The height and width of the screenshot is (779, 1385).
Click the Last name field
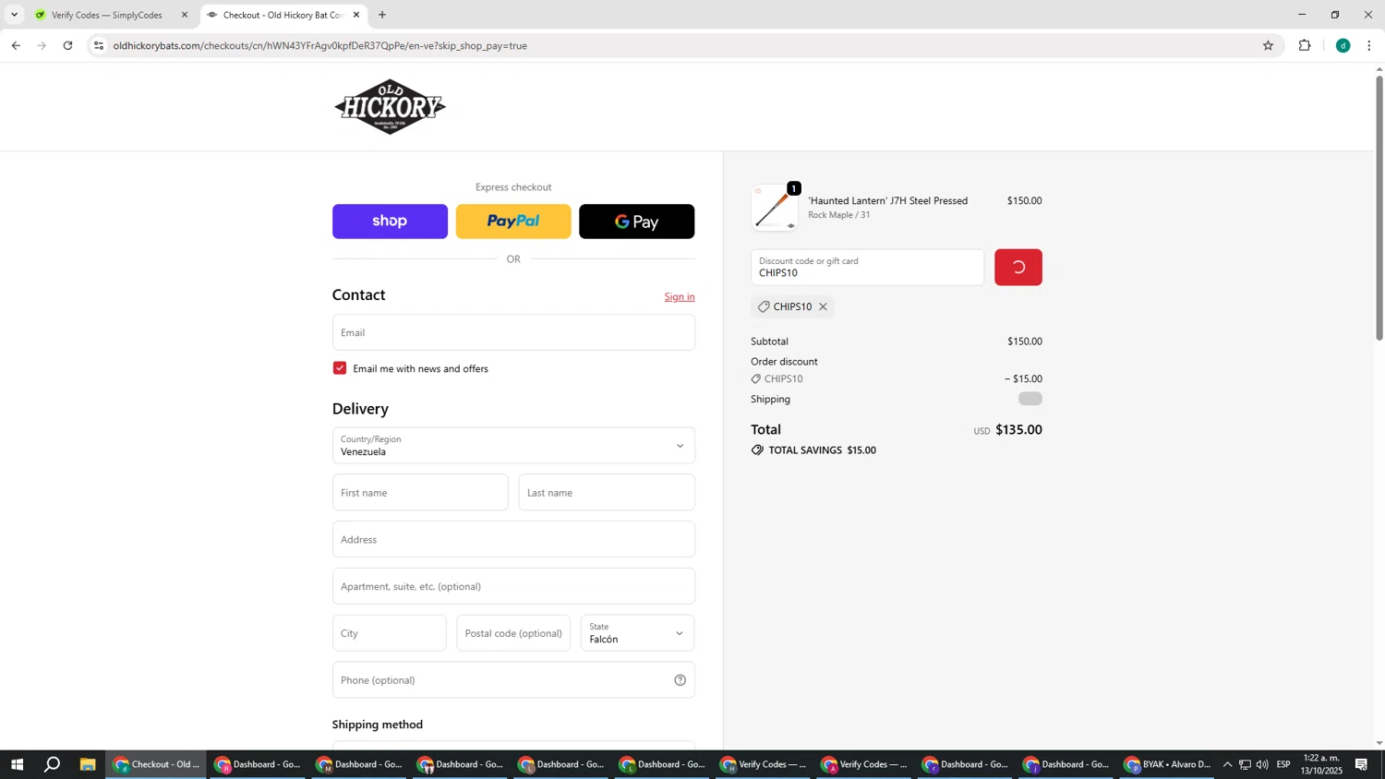(607, 493)
